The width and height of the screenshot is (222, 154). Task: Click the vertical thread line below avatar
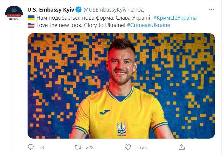pyautogui.click(x=14, y=89)
